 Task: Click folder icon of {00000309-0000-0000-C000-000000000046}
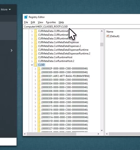[x=39, y=98]
